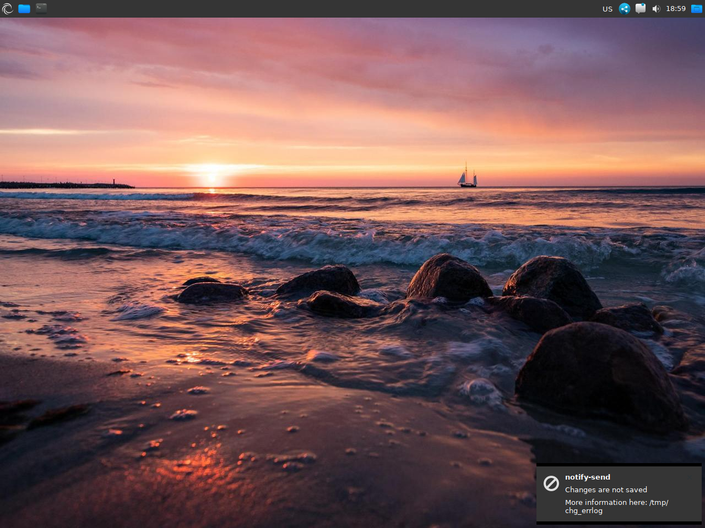Click the /tmp/chg_errlog path text

coord(584,510)
